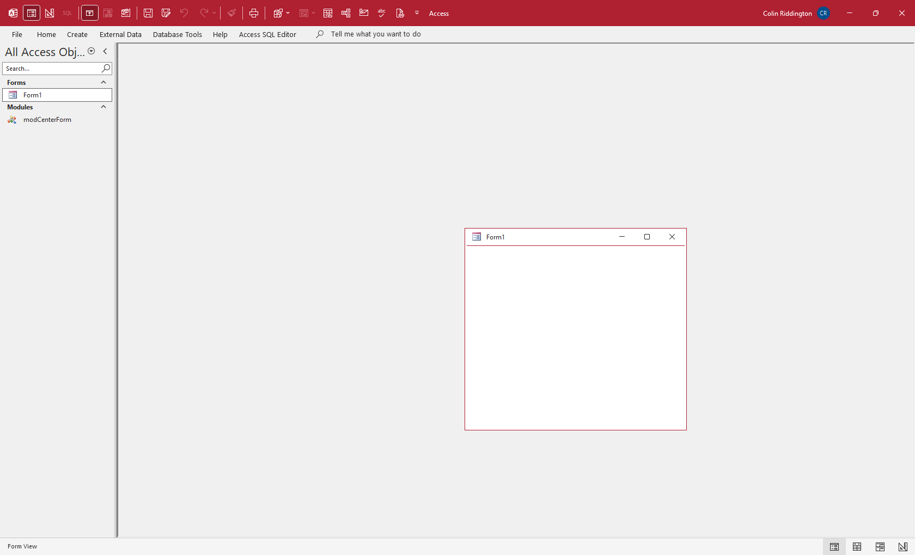Image resolution: width=915 pixels, height=555 pixels.
Task: Collapse the Forms group chevron
Action: tap(103, 82)
